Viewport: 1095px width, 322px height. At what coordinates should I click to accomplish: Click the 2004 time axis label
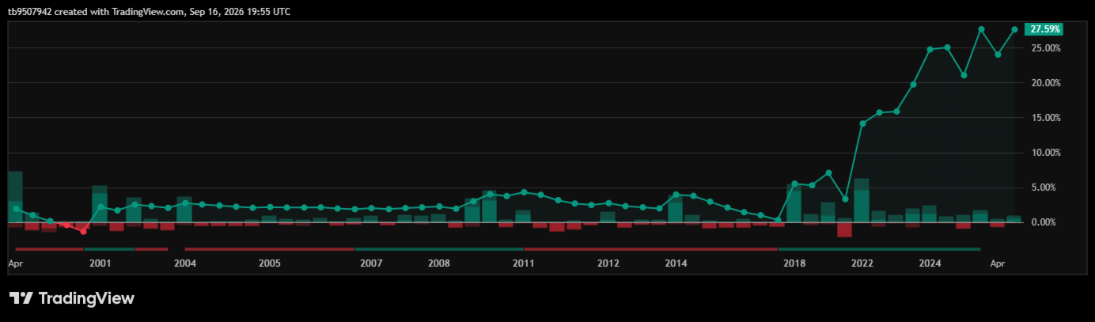(x=184, y=263)
